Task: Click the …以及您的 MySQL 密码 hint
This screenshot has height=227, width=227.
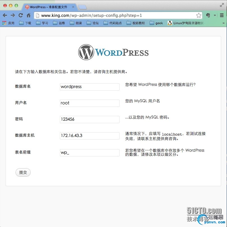Action: point(147,117)
